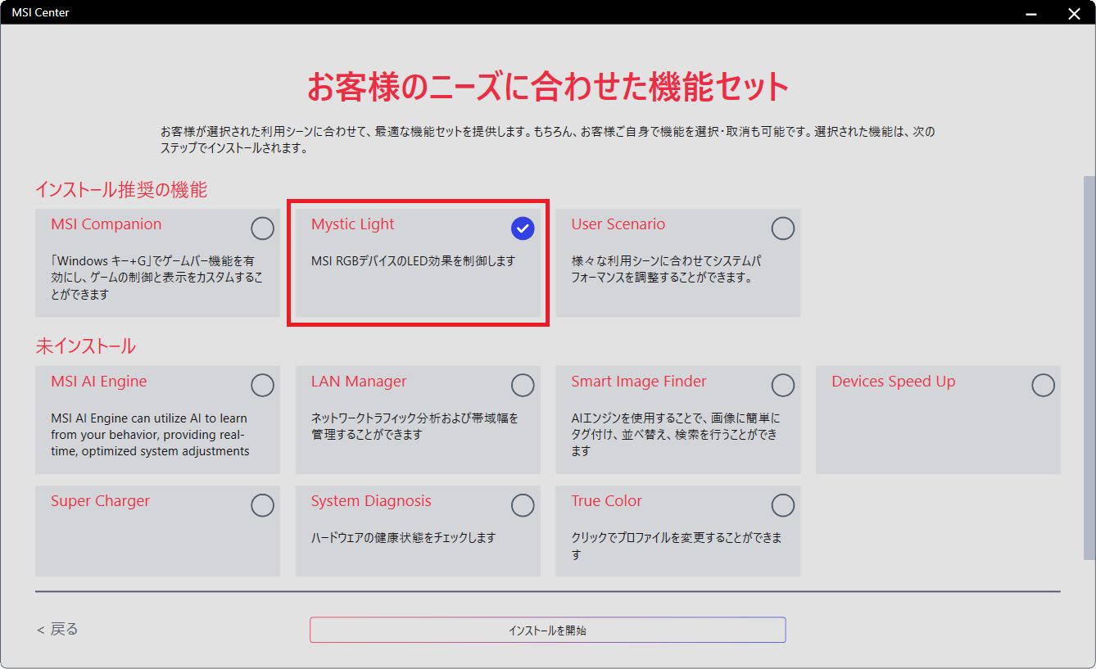Viewport: 1096px width, 669px height.
Task: Click the MSI RGBデバイスのLED効果 description text
Action: (x=413, y=261)
